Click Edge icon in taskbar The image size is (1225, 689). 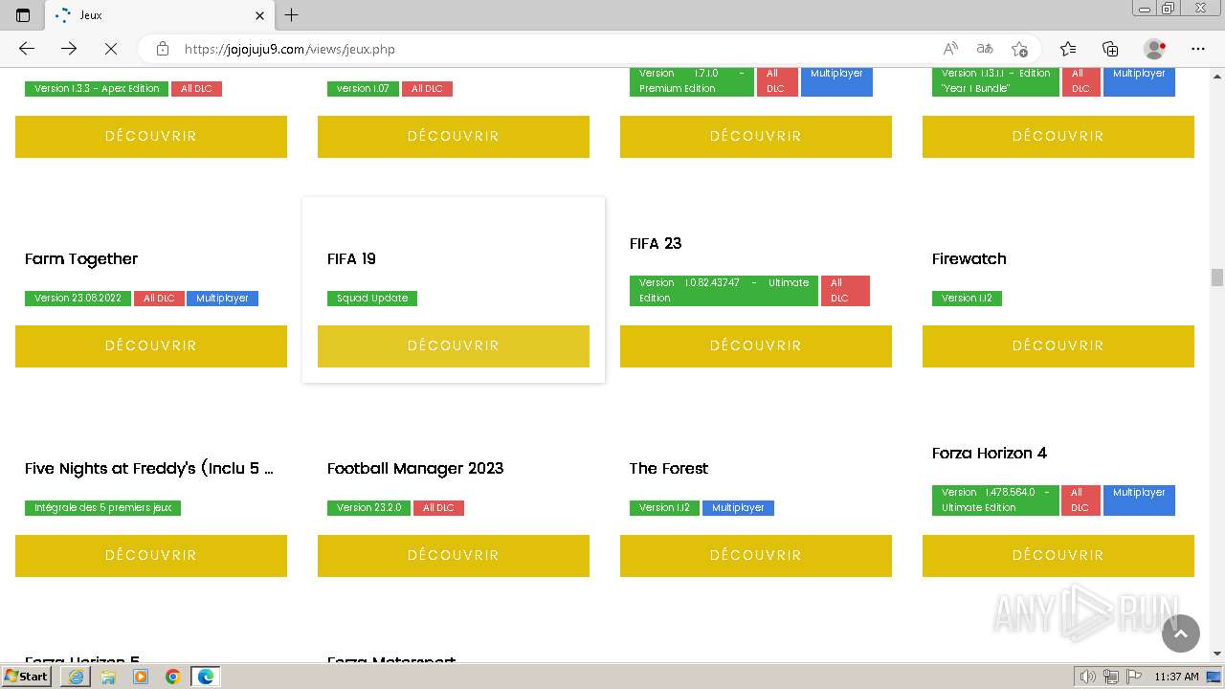[206, 677]
